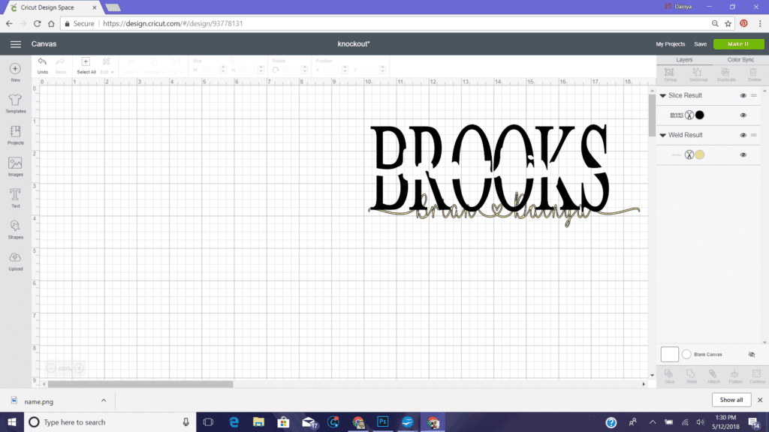The width and height of the screenshot is (769, 432).
Task: Click the zoom magnifier in address bar
Action: click(x=715, y=23)
